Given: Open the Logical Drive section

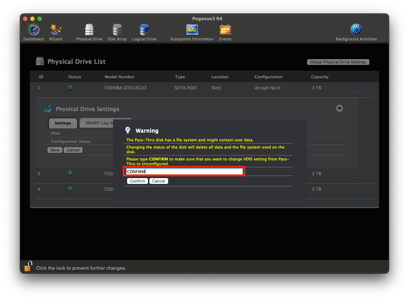Looking at the screenshot, I should pos(144,33).
